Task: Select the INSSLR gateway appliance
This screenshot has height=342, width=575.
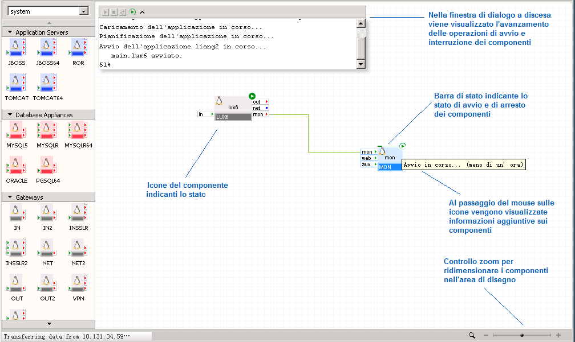Action: click(78, 213)
